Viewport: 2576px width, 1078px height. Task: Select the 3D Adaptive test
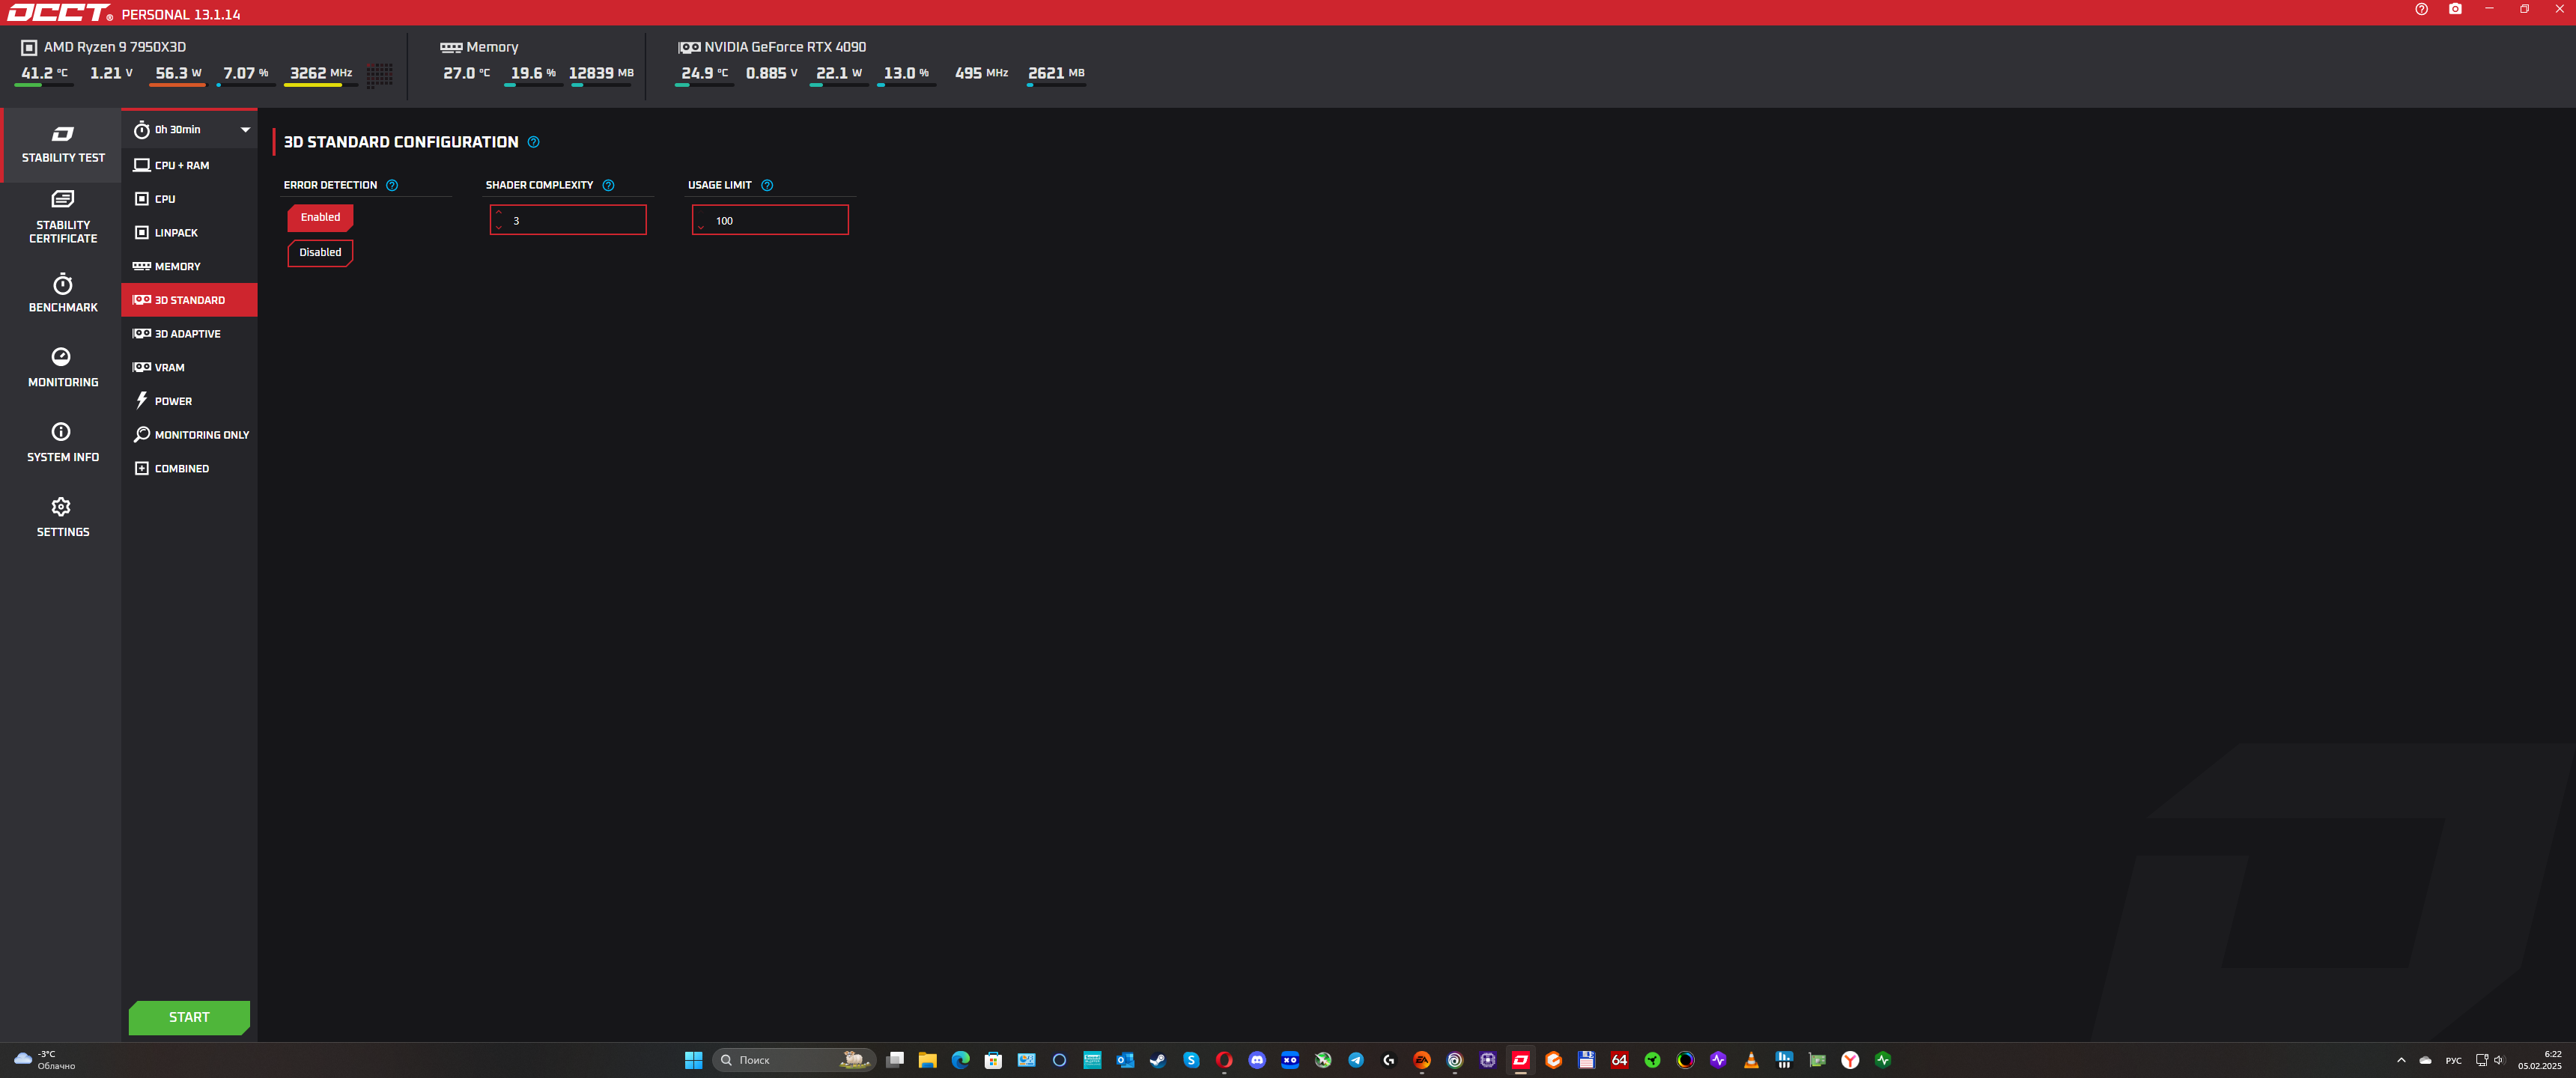(187, 334)
